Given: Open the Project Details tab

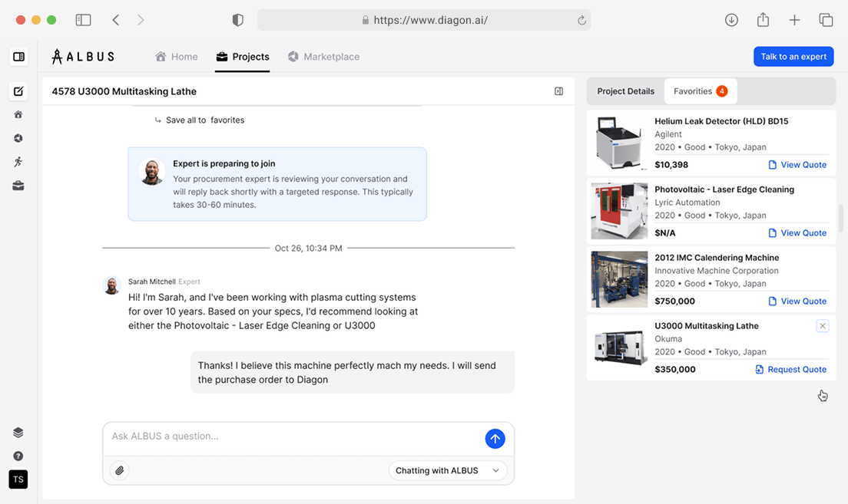Looking at the screenshot, I should click(626, 91).
